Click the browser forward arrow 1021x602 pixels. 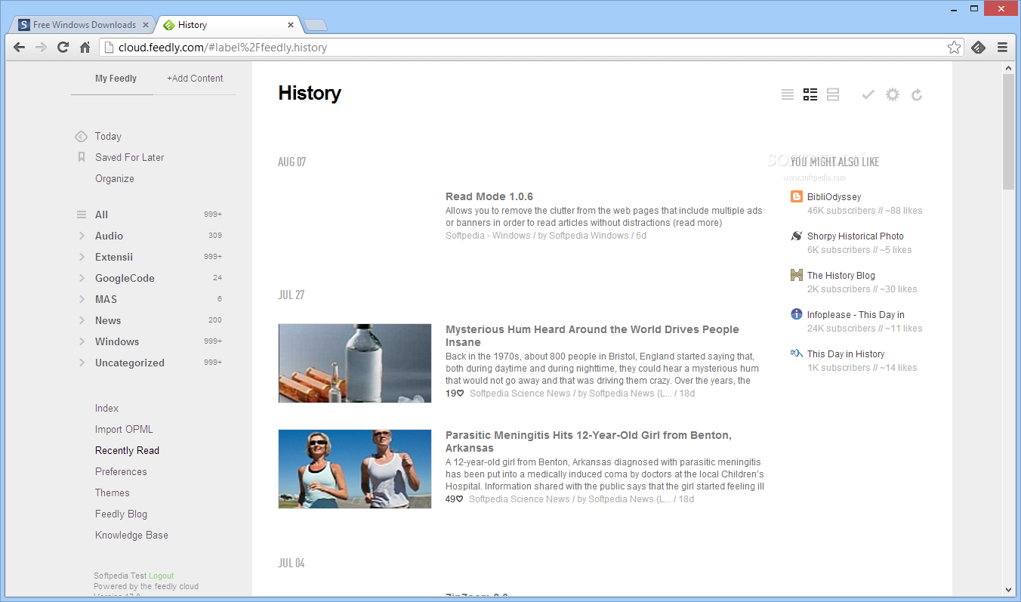click(x=42, y=47)
